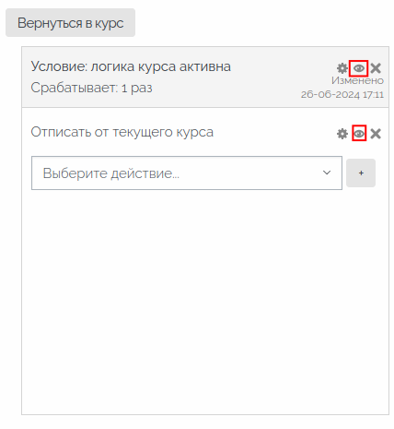Screen dimensions: 394x429
Task: Click the 'Выберите действие...' placeholder text
Action: tap(111, 173)
